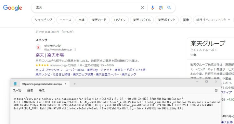Viewport: 234px width, 124px height.
Task: Open the 楽天全国スーパー sitelink
Action: (x=108, y=74)
